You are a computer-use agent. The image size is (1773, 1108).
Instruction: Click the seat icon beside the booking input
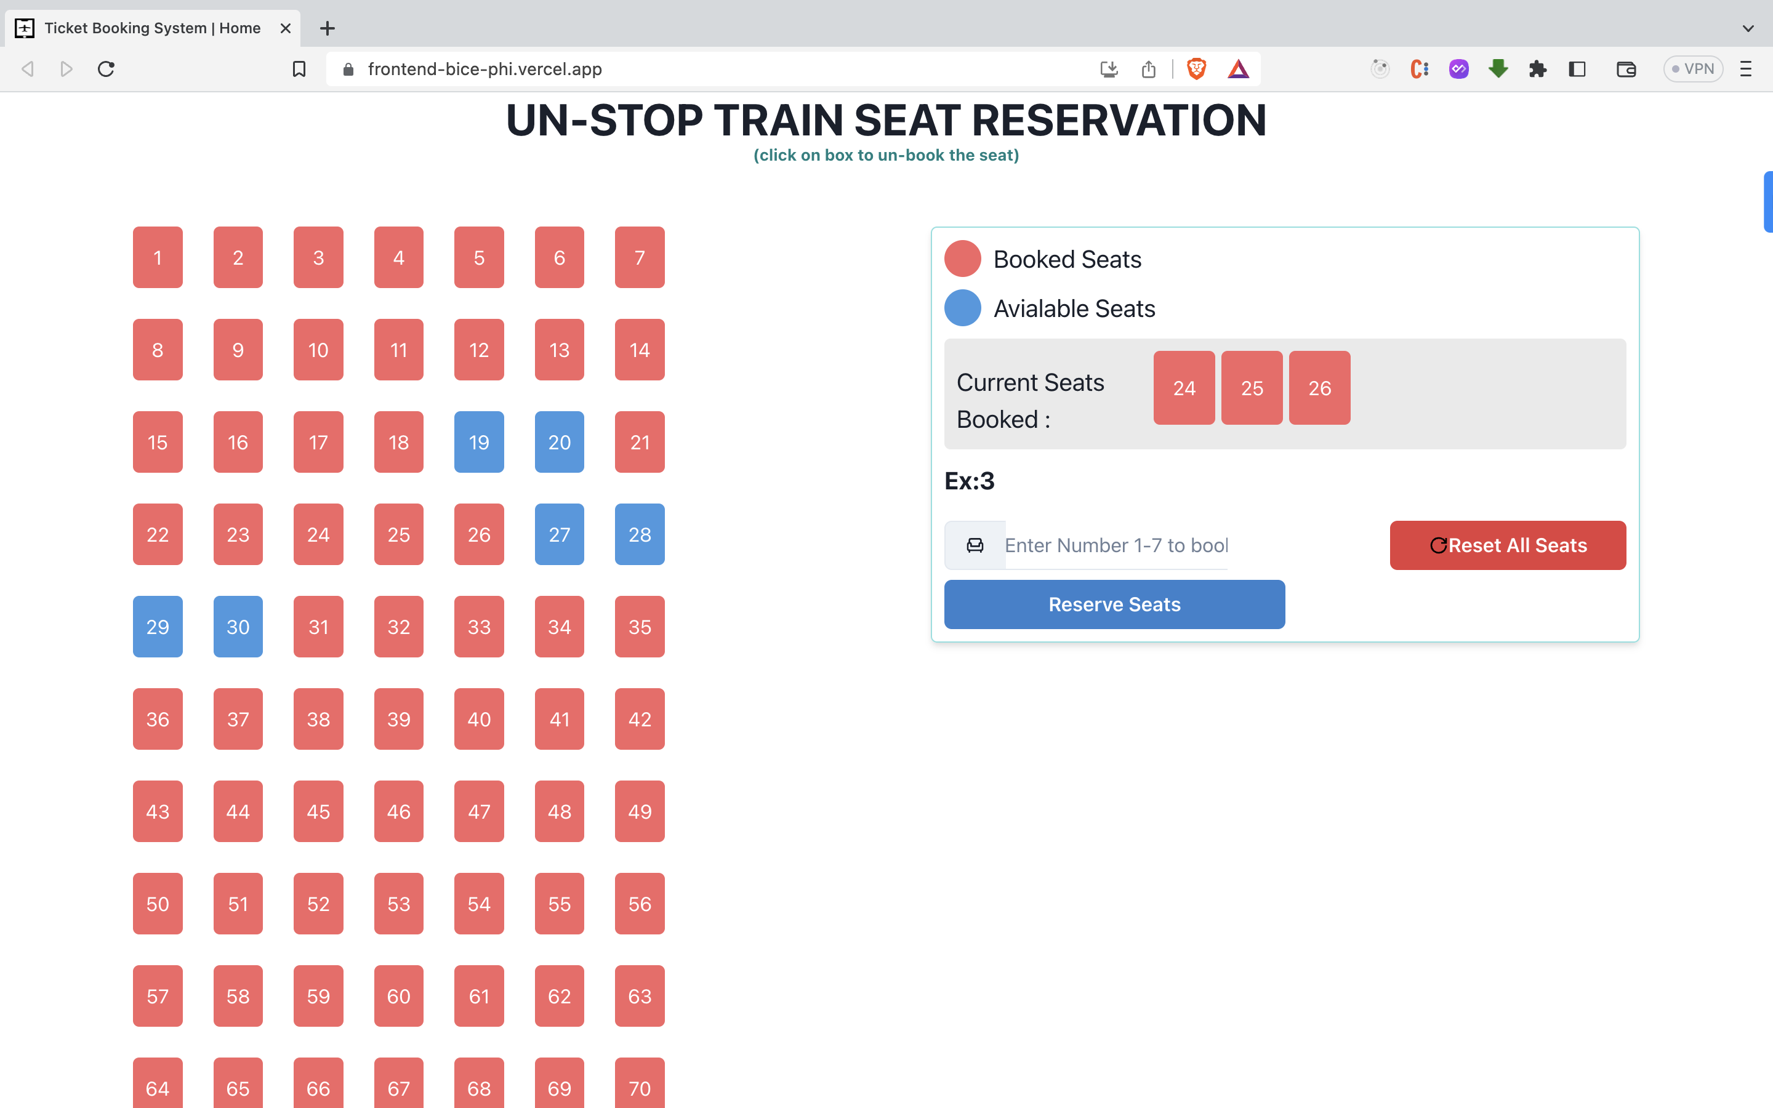[x=974, y=545]
